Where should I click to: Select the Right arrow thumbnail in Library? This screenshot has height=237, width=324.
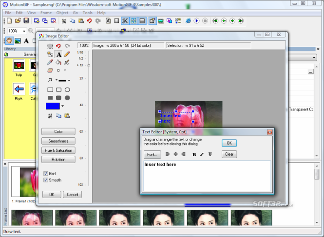[x=19, y=89]
